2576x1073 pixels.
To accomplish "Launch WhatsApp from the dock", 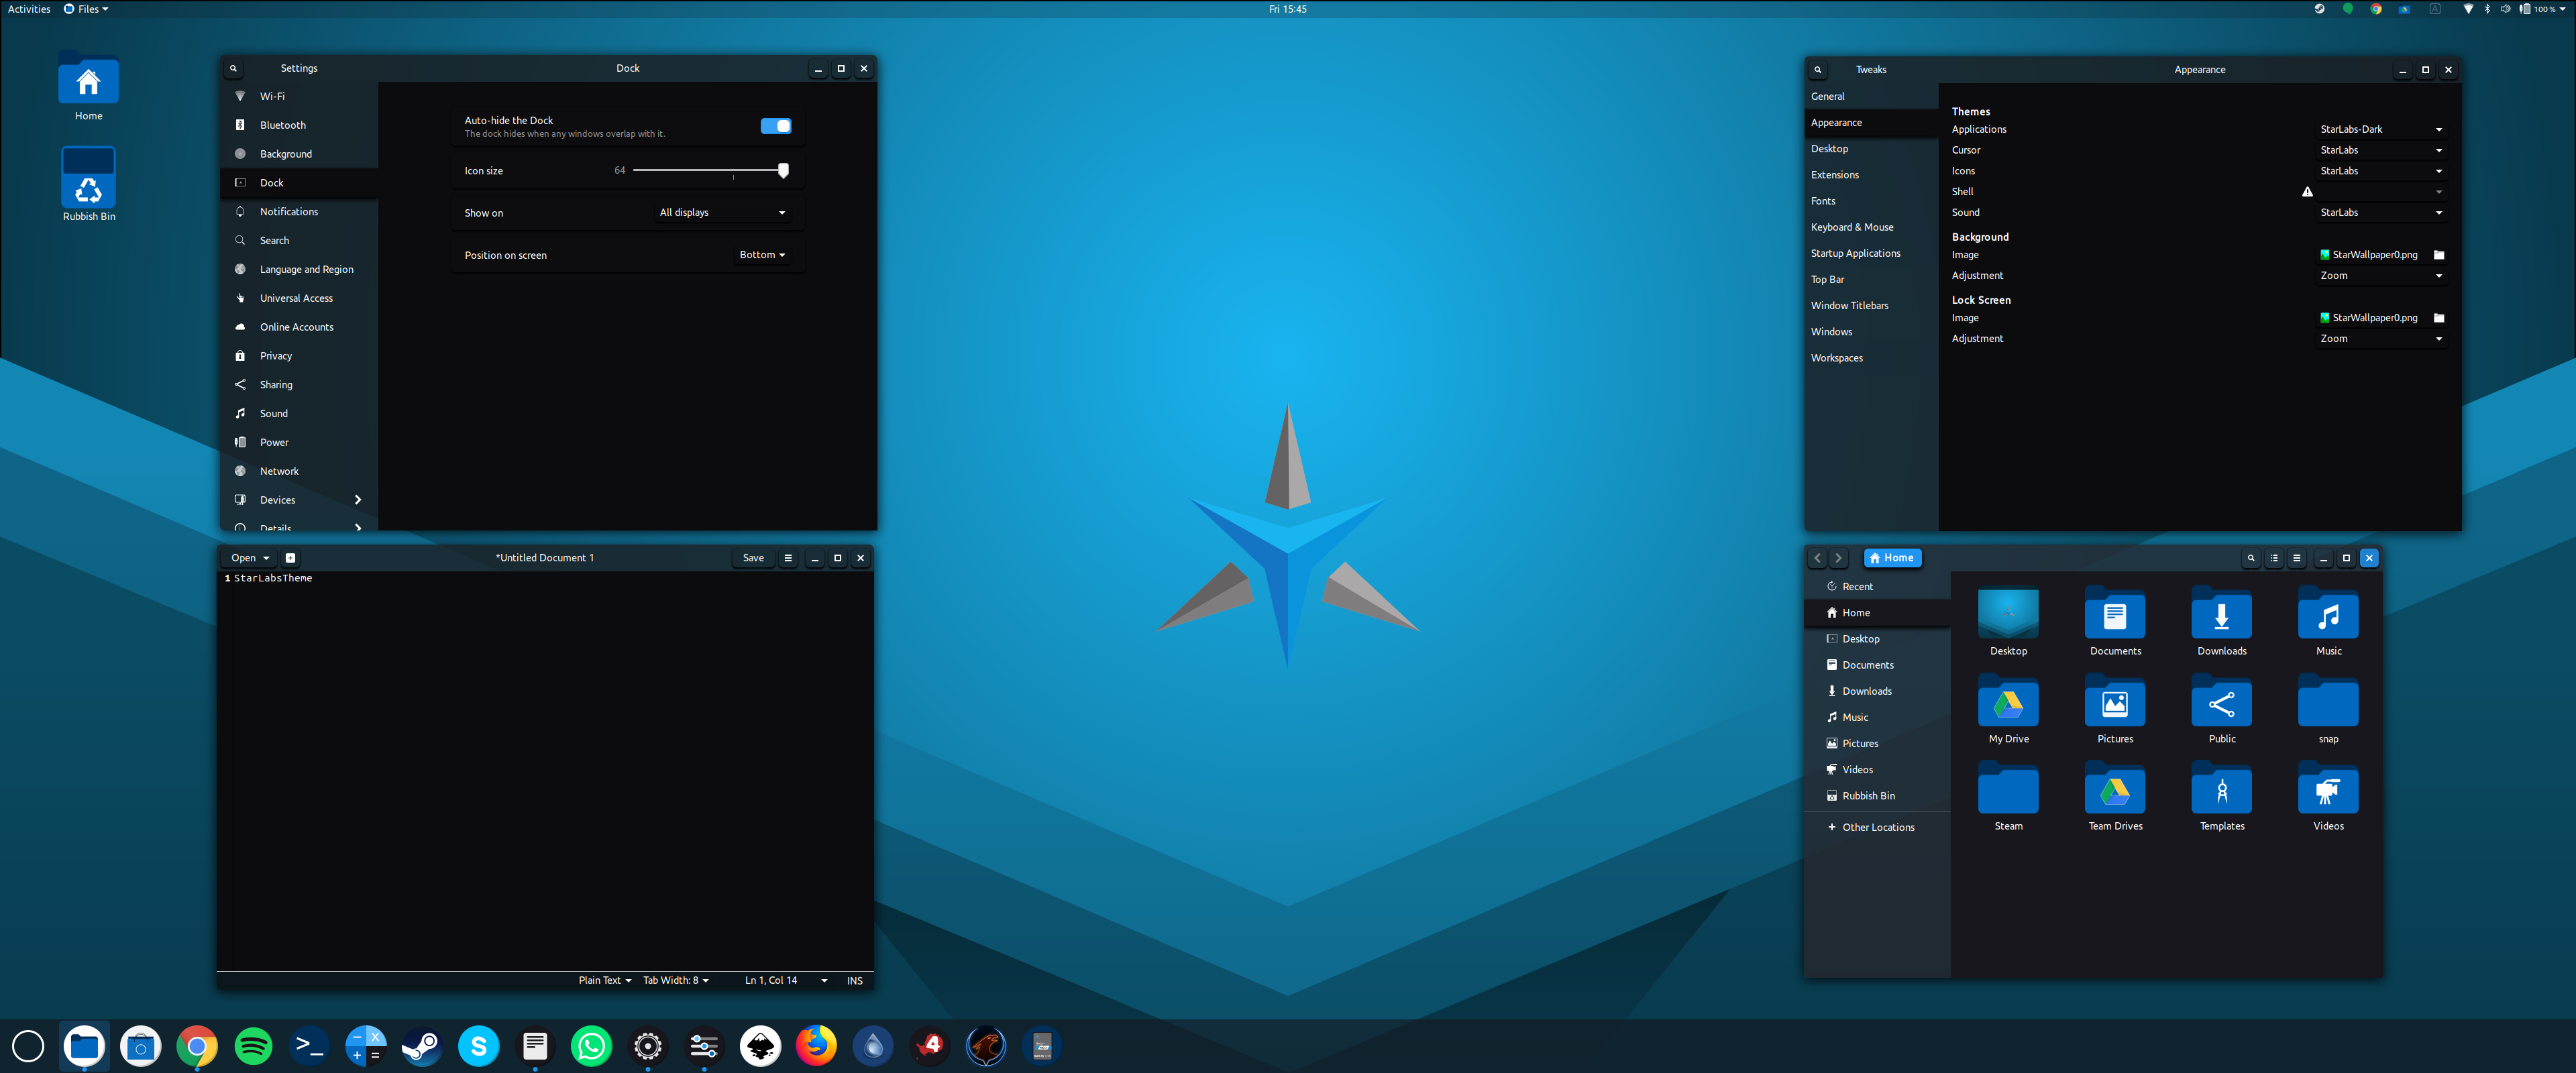I will [591, 1046].
